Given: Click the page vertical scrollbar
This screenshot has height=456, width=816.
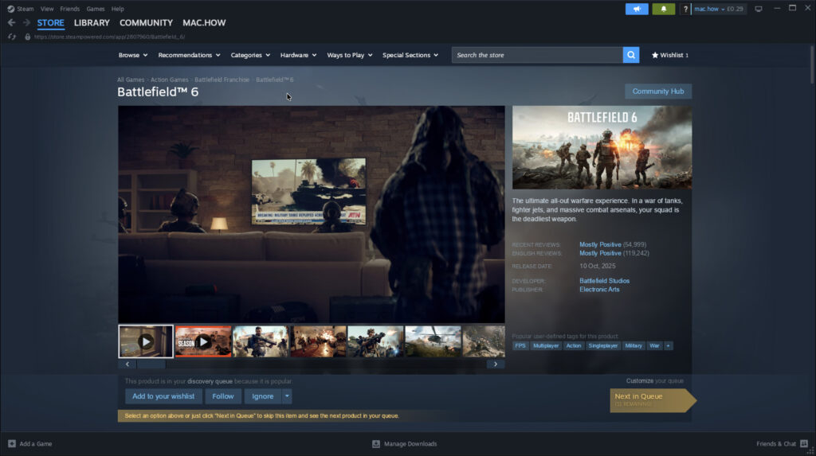Looking at the screenshot, I should pyautogui.click(x=811, y=65).
